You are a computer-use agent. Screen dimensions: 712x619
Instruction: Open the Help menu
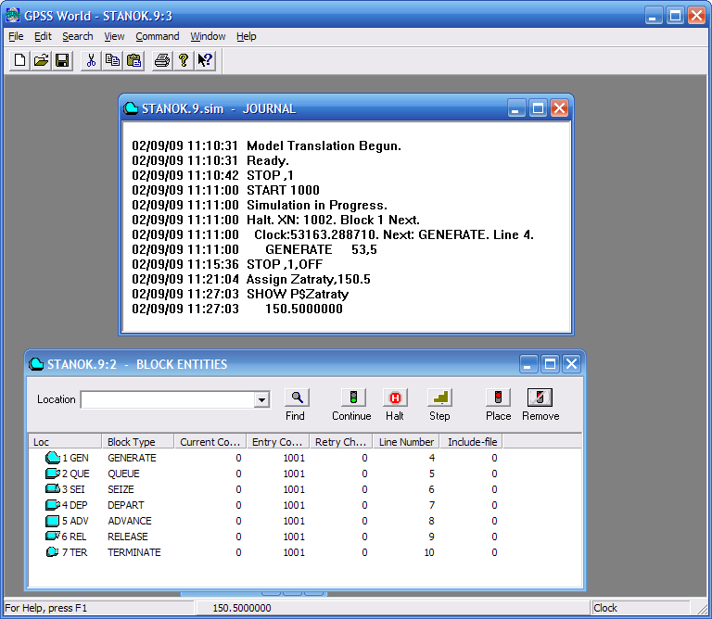tap(246, 36)
